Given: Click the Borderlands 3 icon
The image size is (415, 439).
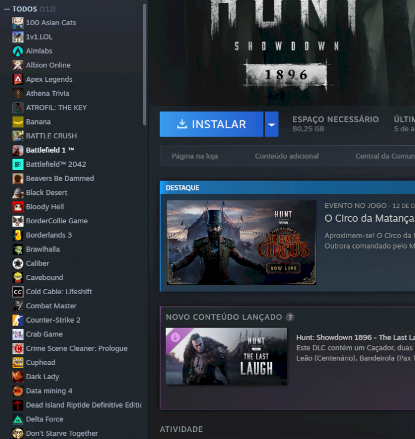Looking at the screenshot, I should click(18, 235).
